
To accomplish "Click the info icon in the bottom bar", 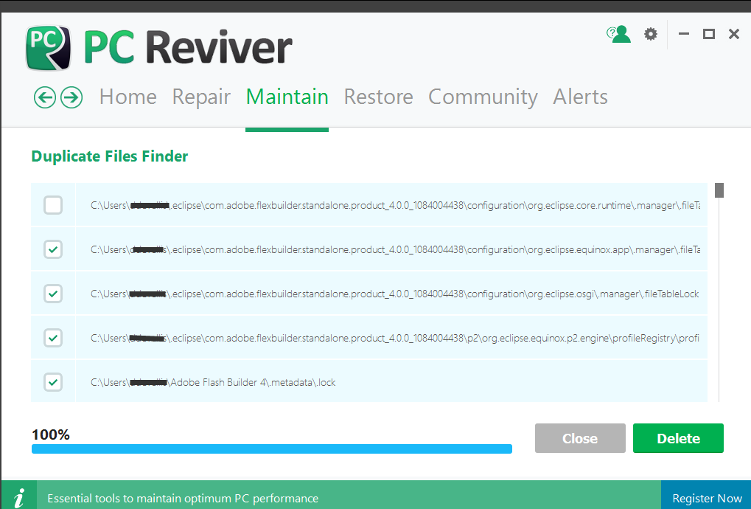I will coord(19,497).
